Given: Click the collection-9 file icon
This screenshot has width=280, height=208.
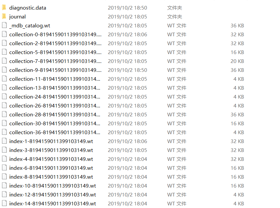Looking at the screenshot, I should click(4, 70).
